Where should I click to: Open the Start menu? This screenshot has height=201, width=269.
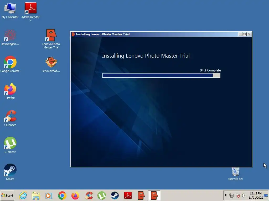pyautogui.click(x=7, y=196)
